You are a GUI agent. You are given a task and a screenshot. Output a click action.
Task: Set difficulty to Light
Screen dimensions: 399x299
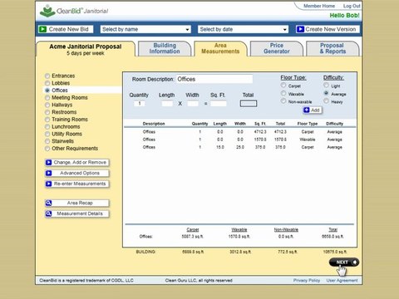(x=326, y=86)
